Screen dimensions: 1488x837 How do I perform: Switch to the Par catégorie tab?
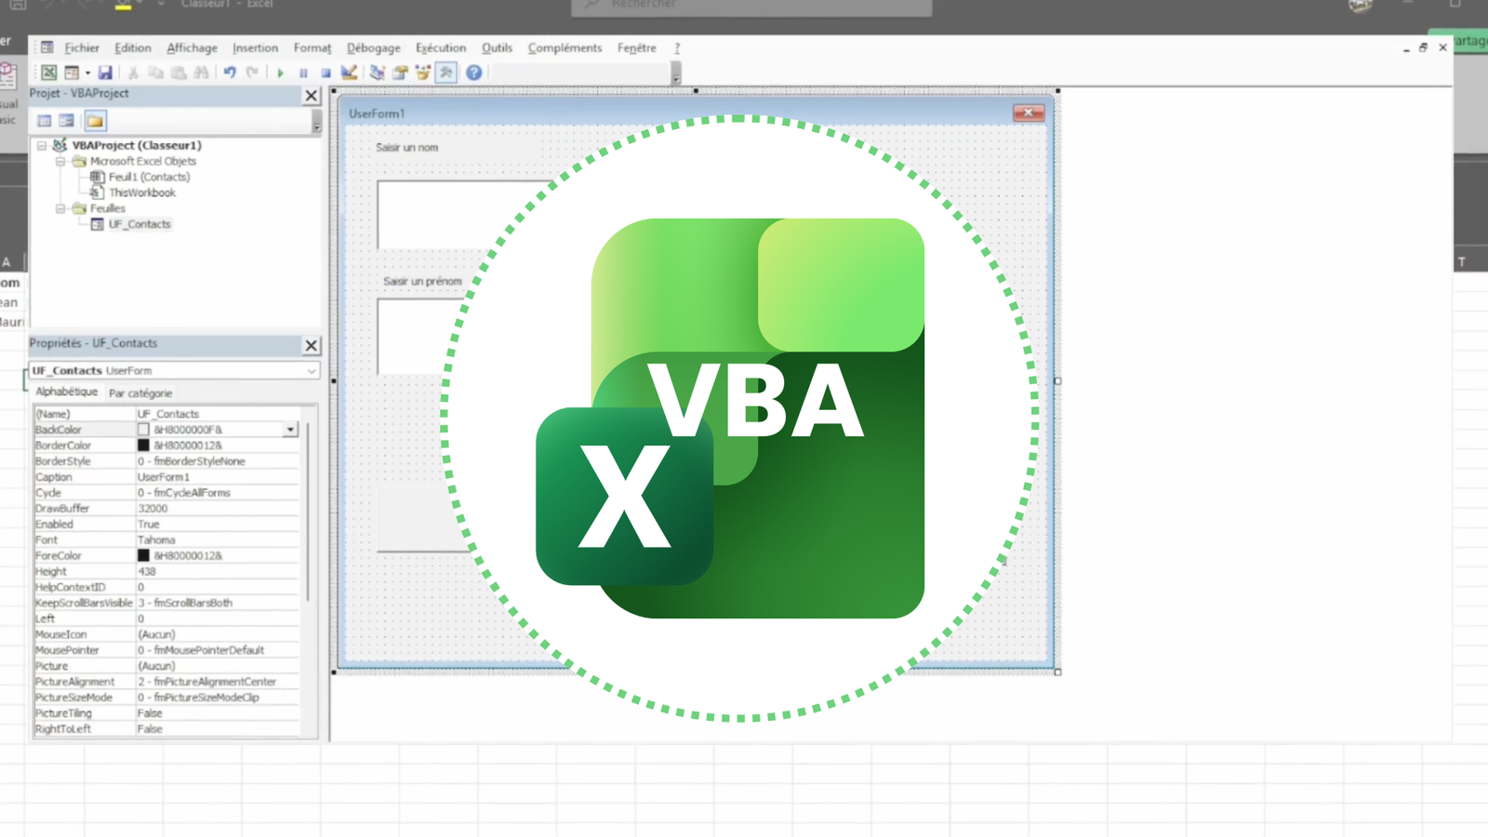pos(140,392)
